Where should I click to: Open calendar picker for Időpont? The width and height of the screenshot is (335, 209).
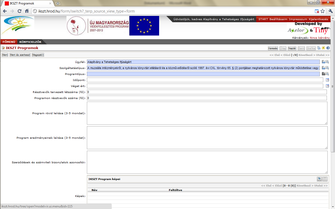(x=327, y=80)
